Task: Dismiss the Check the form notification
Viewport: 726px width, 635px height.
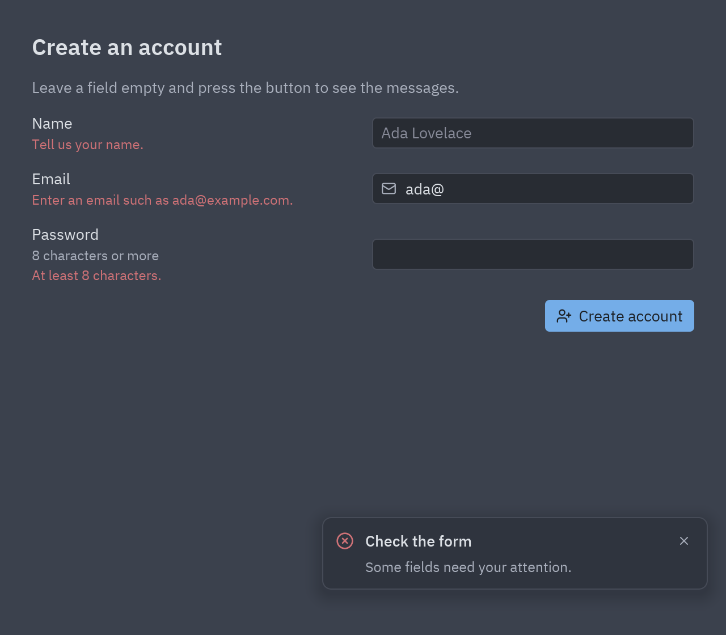Action: [684, 541]
